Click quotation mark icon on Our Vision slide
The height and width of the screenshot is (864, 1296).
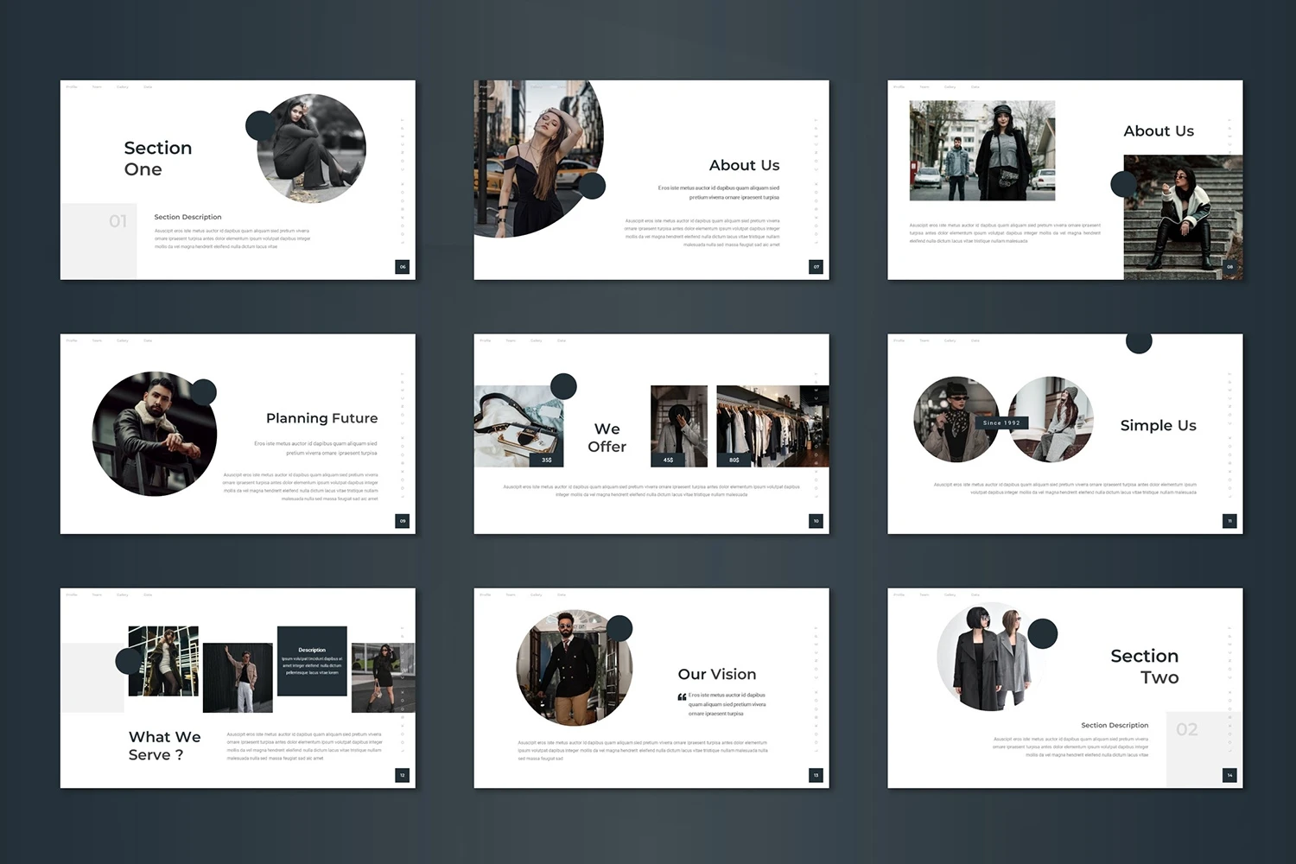(682, 697)
